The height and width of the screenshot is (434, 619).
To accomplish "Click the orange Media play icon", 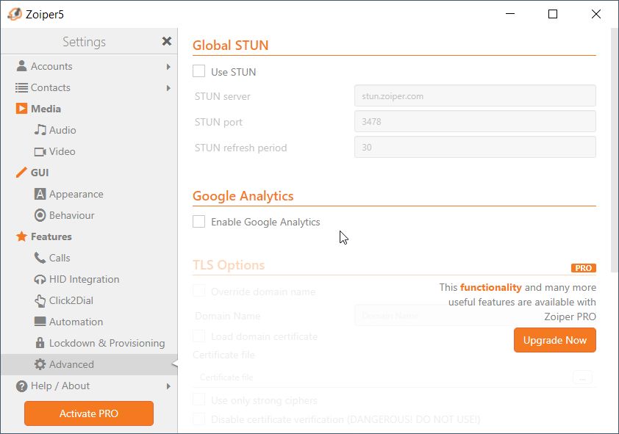I will tap(21, 109).
